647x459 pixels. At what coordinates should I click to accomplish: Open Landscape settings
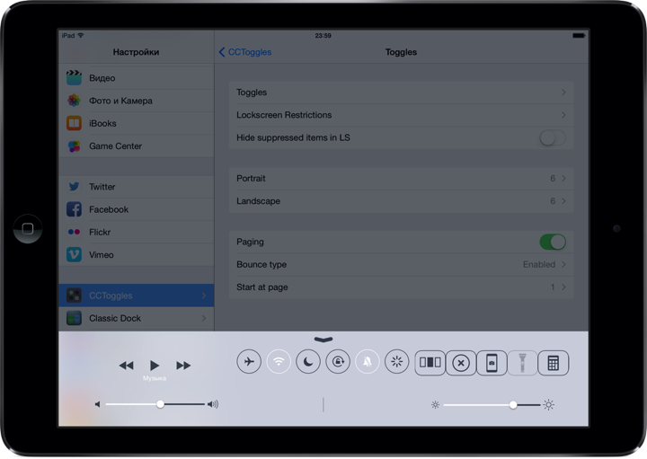[401, 201]
